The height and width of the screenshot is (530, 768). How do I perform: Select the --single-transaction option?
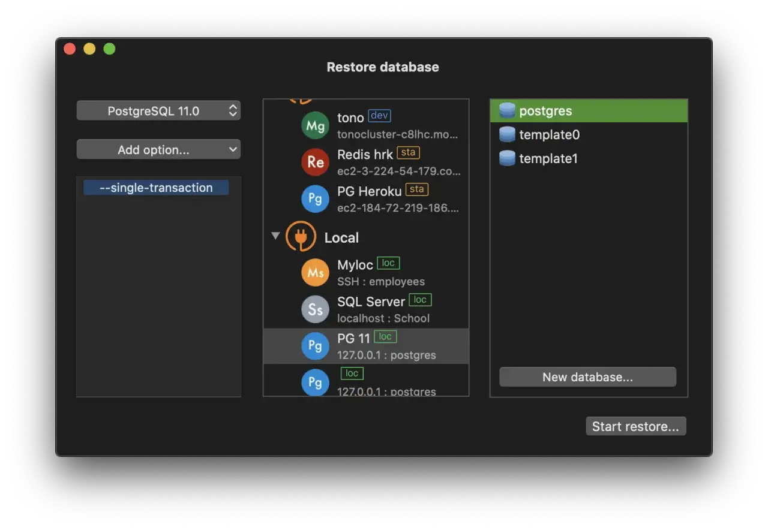pos(156,188)
